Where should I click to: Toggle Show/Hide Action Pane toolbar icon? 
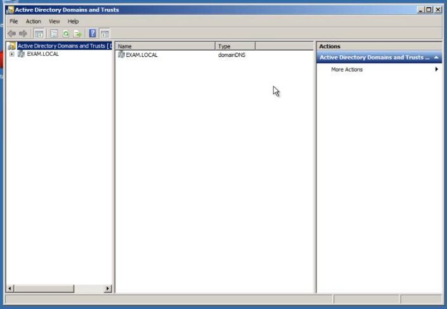[x=105, y=34]
